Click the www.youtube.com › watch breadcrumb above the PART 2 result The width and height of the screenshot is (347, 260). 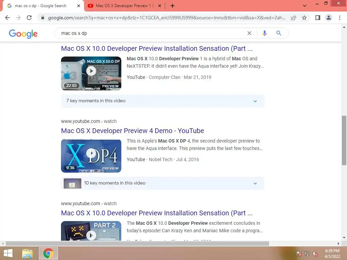[89, 203]
